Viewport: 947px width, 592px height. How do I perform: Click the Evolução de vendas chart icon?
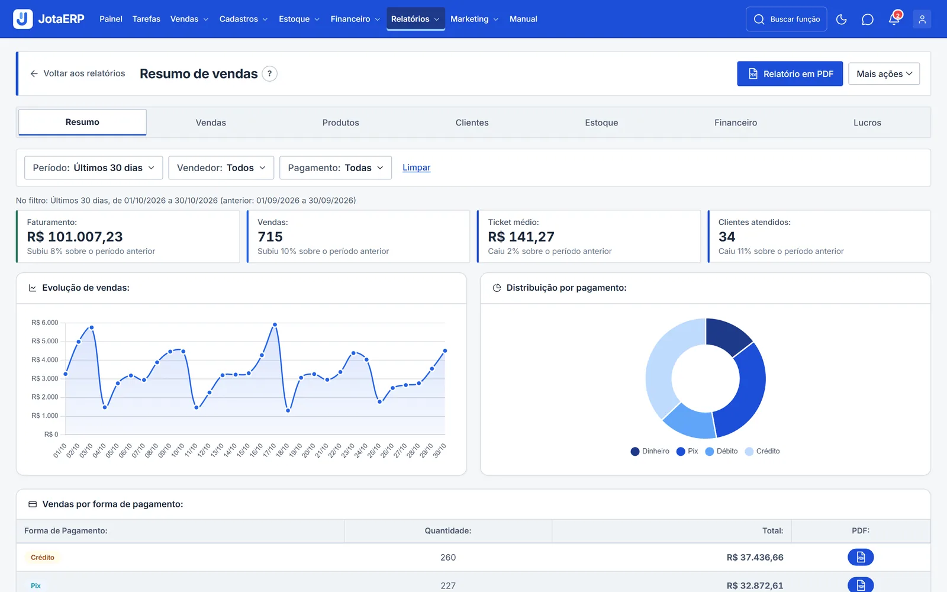tap(33, 288)
